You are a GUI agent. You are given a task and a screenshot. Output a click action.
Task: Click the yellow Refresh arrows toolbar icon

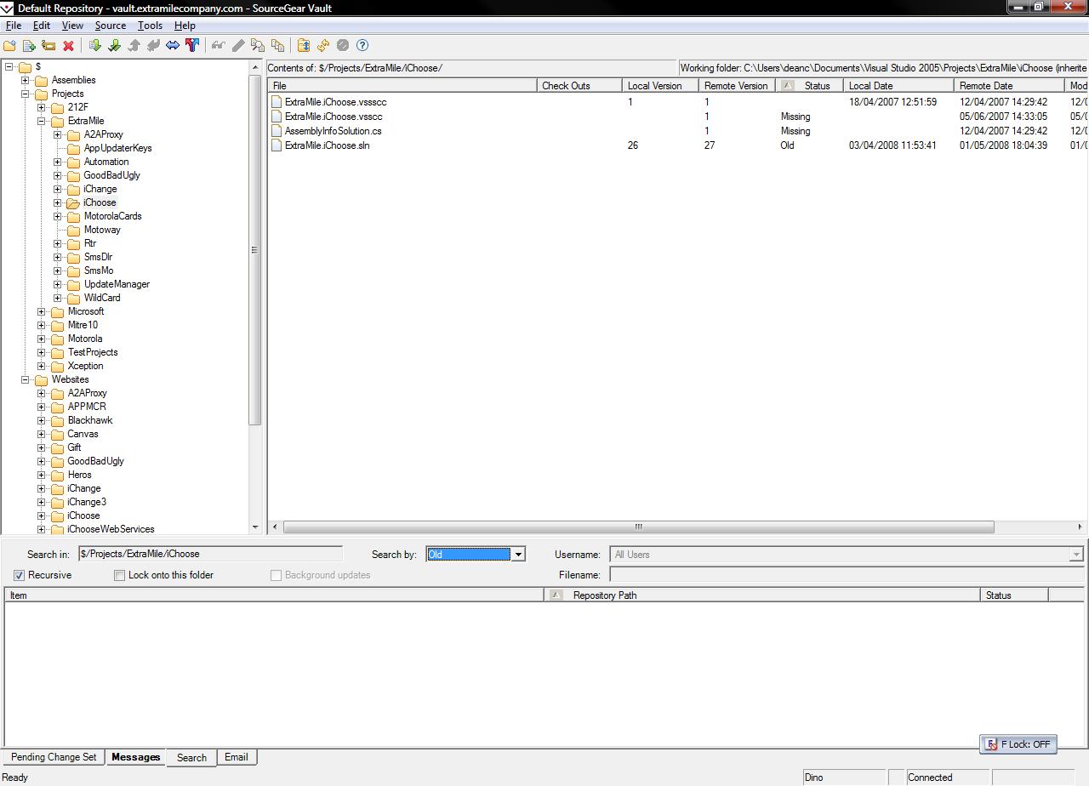click(323, 45)
